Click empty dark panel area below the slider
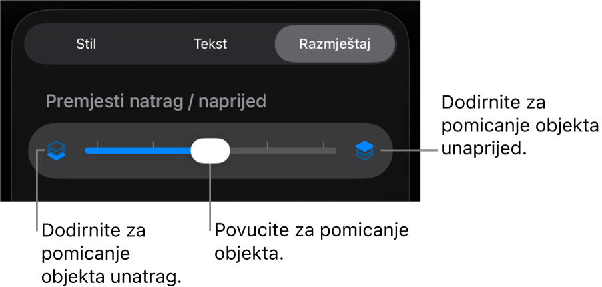 pos(210,190)
